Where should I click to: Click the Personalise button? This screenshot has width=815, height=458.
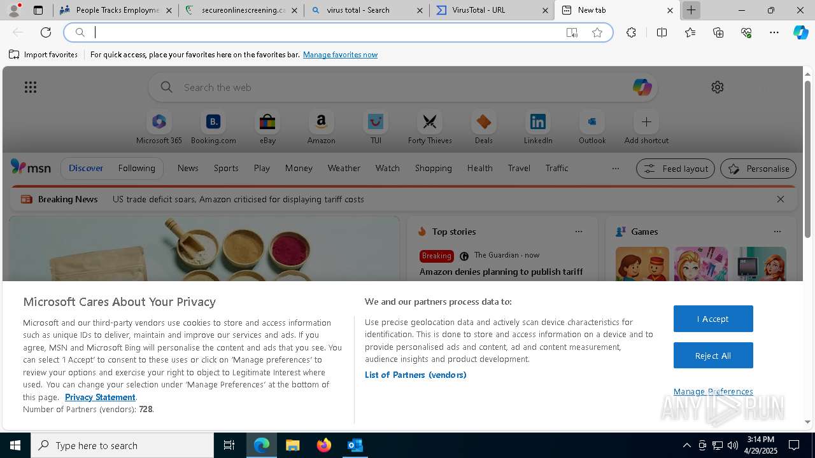(758, 169)
